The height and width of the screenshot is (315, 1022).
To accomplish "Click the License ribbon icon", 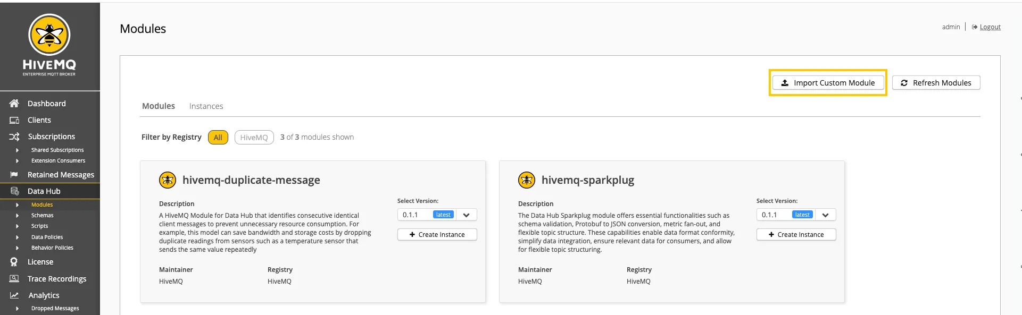I will [14, 261].
